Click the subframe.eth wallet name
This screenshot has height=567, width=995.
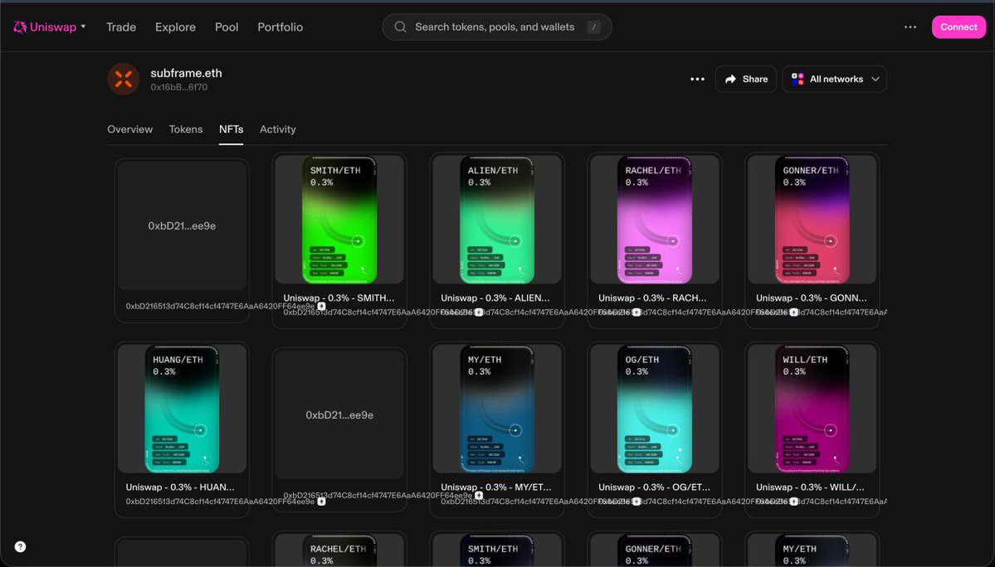click(186, 73)
